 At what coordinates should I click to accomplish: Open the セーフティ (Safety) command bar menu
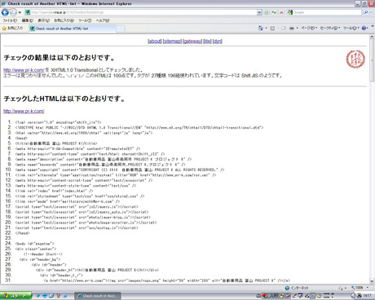[330, 28]
